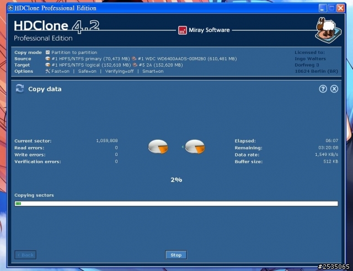Screen dimensions: 353x271
Task: Select the Current sector value 1,059,808
Action: (x=107, y=141)
